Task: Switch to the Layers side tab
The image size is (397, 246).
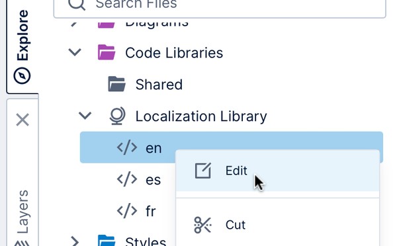Action: tap(22, 218)
